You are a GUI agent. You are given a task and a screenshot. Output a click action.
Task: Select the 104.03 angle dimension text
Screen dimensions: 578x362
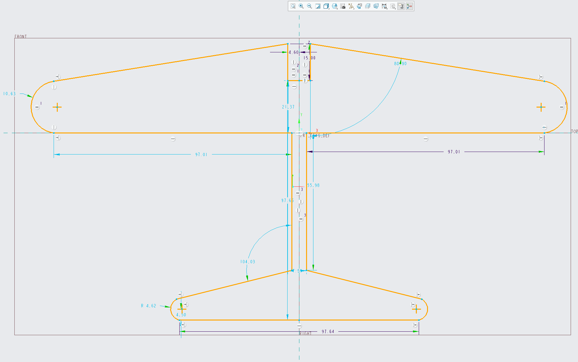tap(248, 262)
